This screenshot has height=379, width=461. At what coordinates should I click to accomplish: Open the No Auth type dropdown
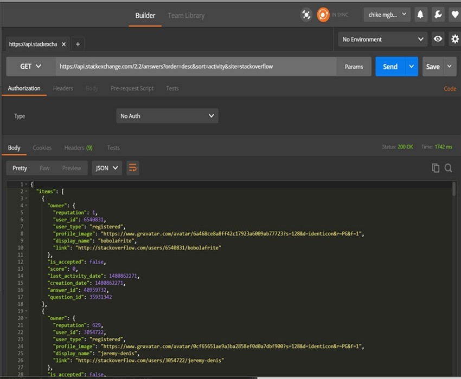(x=167, y=116)
